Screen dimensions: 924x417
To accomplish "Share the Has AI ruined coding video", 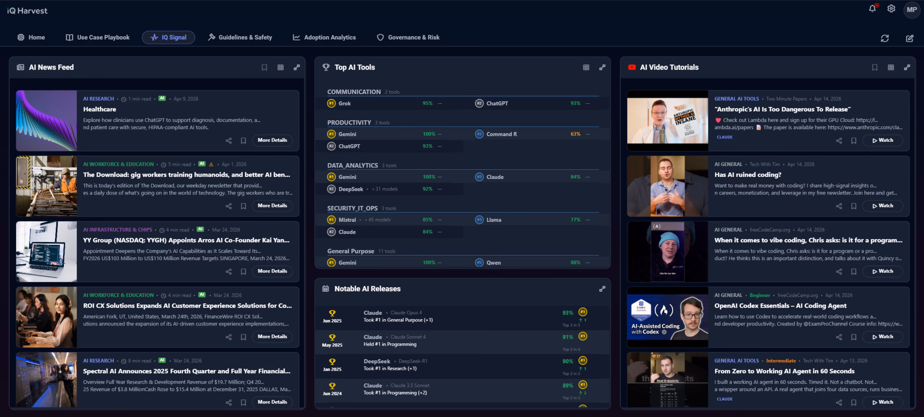I will tap(839, 206).
